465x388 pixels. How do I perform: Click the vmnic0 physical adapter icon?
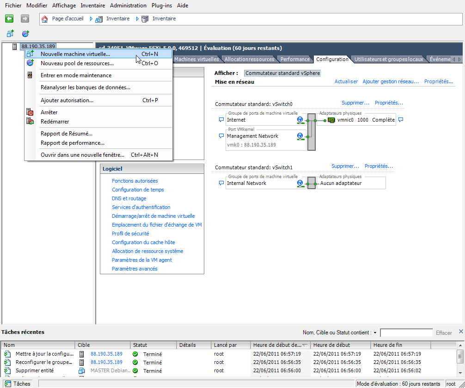(x=331, y=120)
